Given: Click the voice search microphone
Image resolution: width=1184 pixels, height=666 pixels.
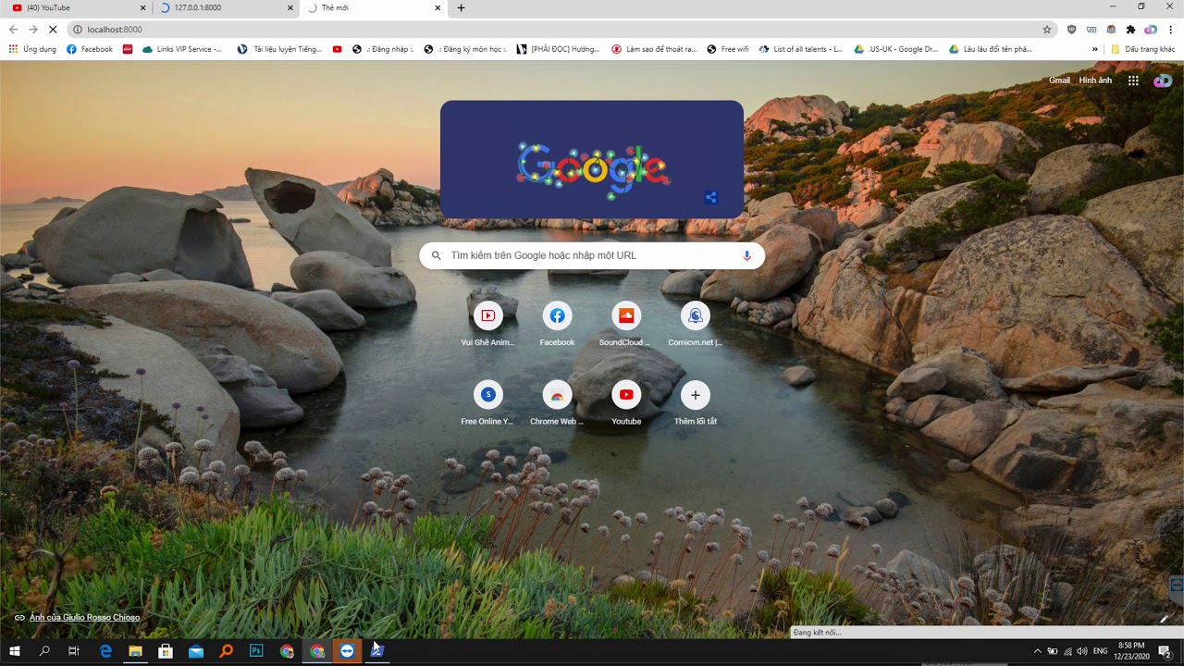Looking at the screenshot, I should click(x=746, y=255).
